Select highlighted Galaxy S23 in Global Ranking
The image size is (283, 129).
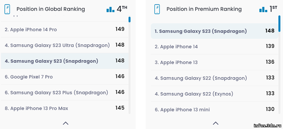pos(65,61)
